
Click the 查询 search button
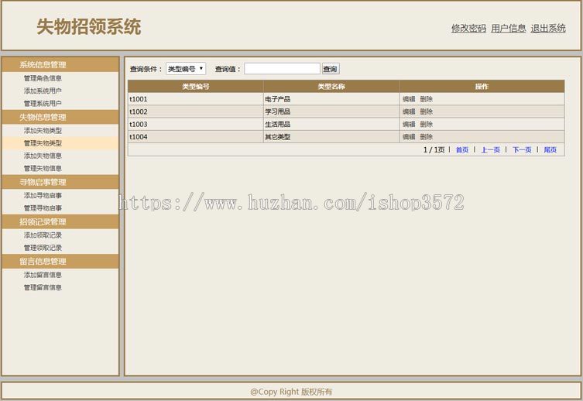pos(330,69)
